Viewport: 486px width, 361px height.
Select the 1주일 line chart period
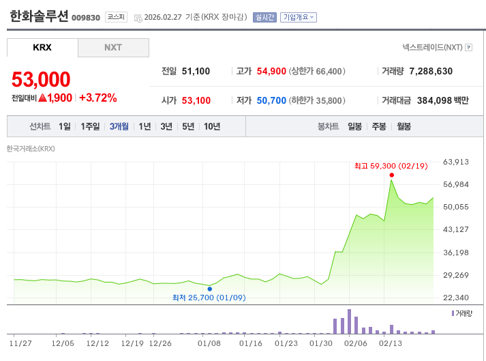tap(90, 126)
